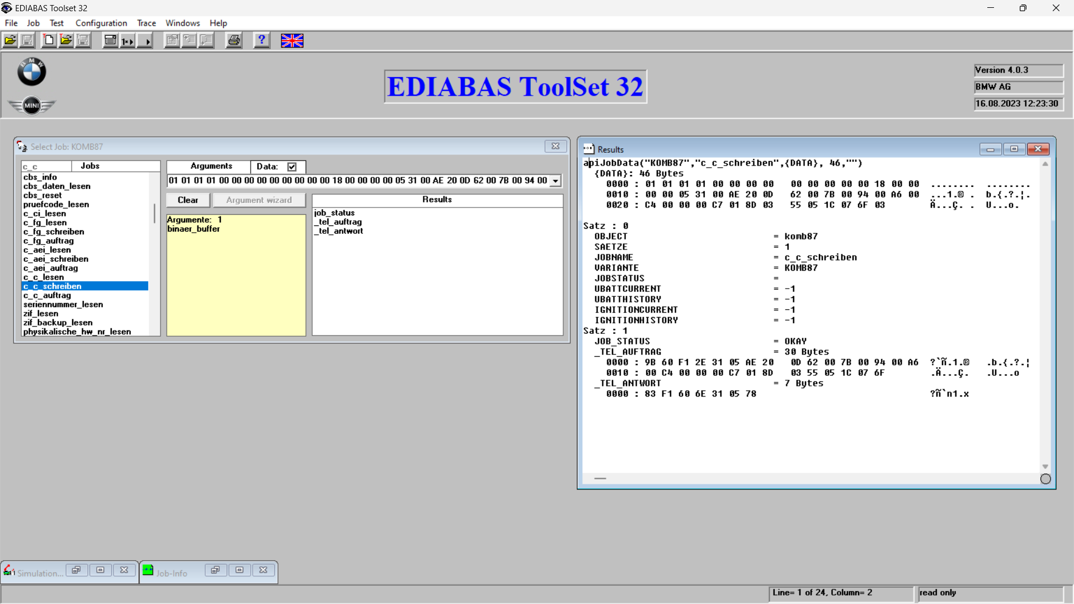This screenshot has height=604, width=1074.
Task: Click the Results window scroll down arrow
Action: coord(1045,466)
